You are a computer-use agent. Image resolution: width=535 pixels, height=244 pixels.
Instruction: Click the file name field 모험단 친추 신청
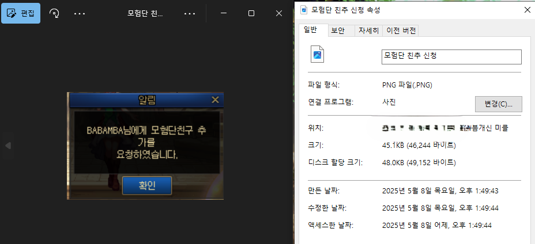451,56
